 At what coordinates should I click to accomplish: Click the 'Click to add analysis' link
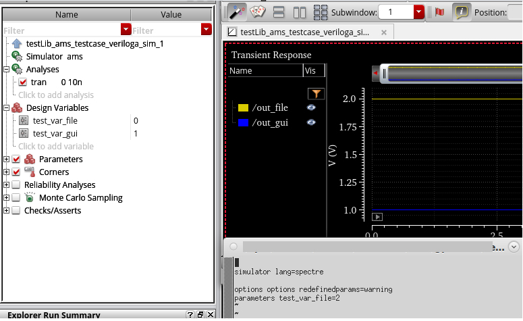56,95
